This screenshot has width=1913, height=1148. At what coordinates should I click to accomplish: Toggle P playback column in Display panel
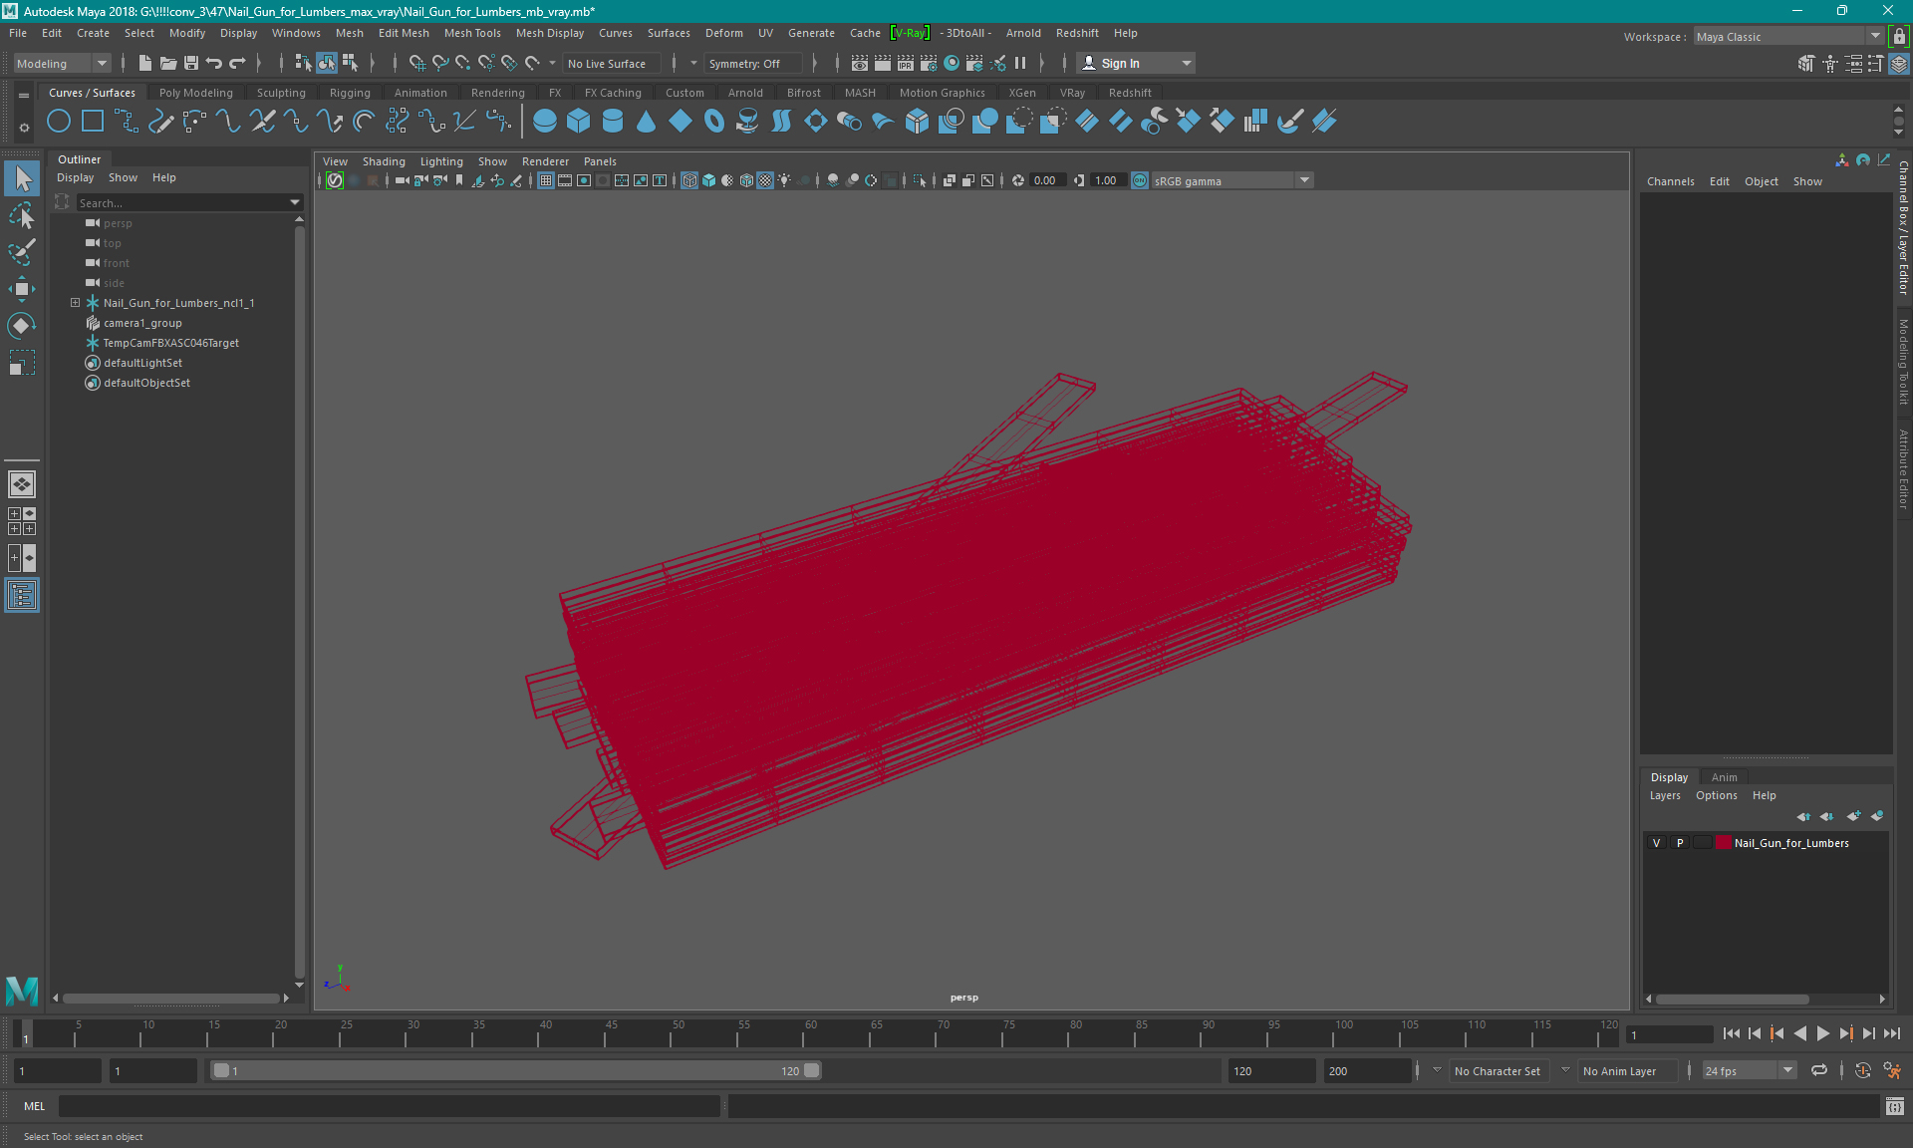(1679, 842)
